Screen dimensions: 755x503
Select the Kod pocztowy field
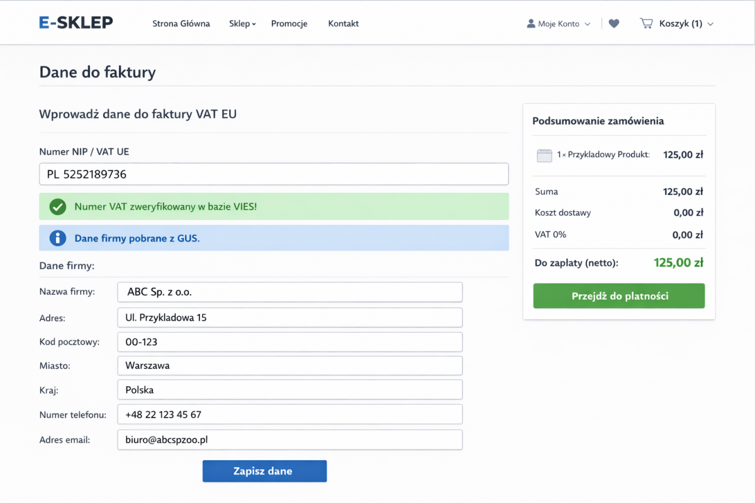point(289,342)
